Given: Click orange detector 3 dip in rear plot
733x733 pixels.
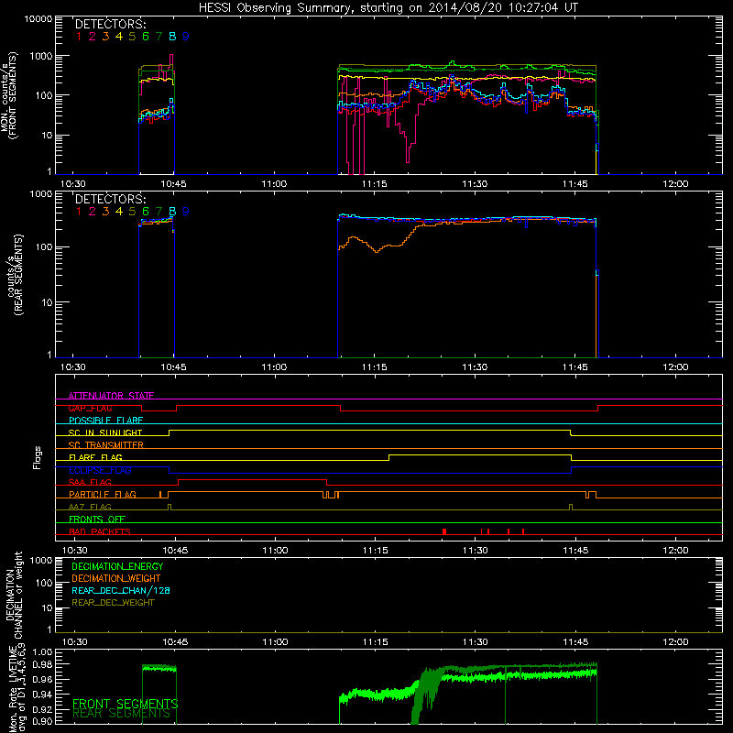Looking at the screenshot, I should coord(377,251).
